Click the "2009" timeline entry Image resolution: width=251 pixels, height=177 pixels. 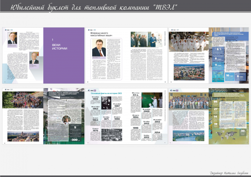pyautogui.click(x=146, y=111)
